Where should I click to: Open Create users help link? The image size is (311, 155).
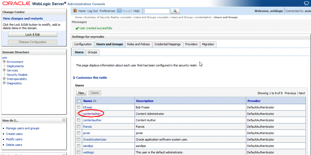click(x=14, y=134)
